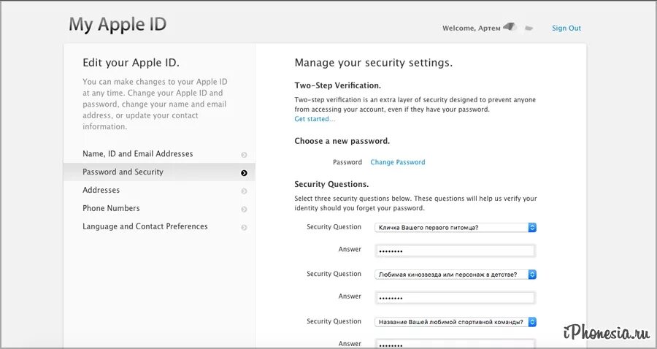Click the My Apple ID title
Screen dimensions: 657x349
[118, 24]
